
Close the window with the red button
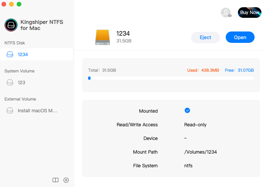pos(4,4)
